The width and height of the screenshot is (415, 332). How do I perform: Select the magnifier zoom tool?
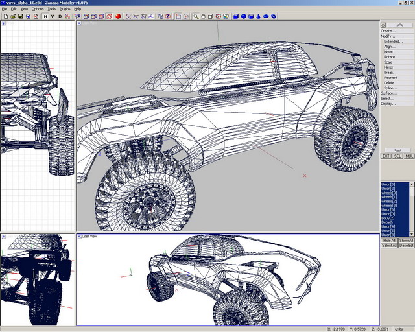pos(195,16)
